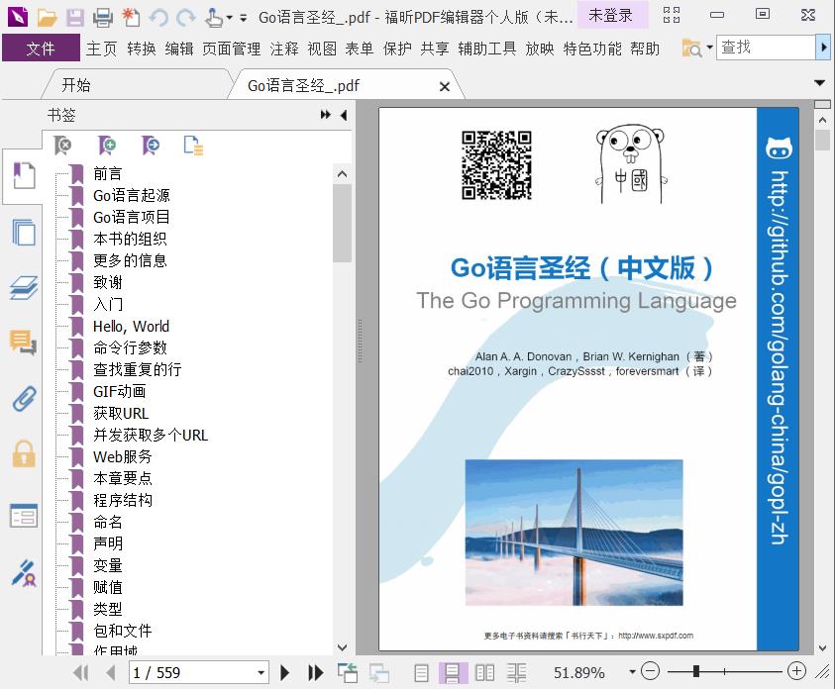Select the 前言 bookmark
Screen dimensions: 836x689
point(108,173)
